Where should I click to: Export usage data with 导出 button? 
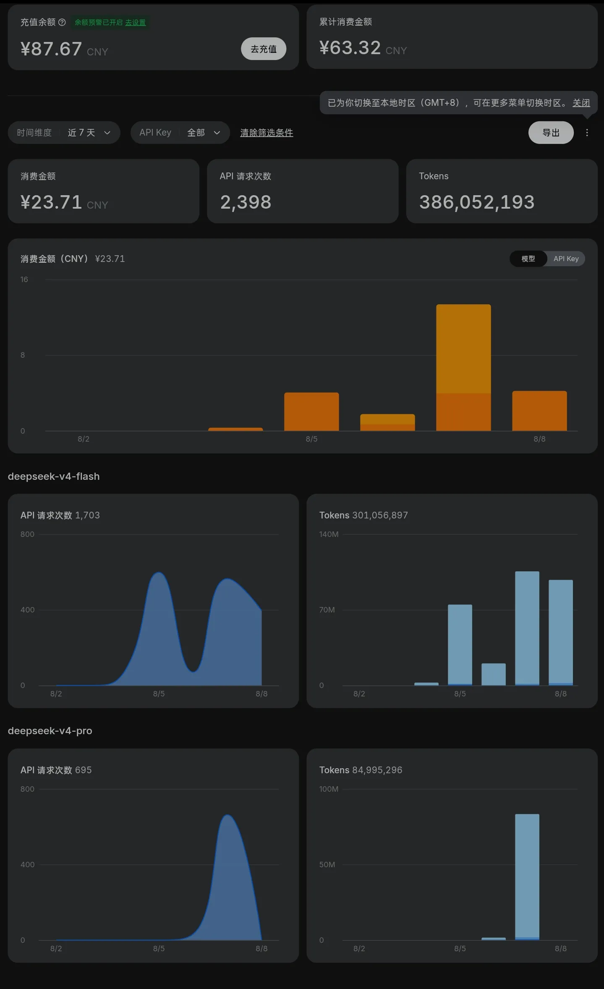[551, 133]
